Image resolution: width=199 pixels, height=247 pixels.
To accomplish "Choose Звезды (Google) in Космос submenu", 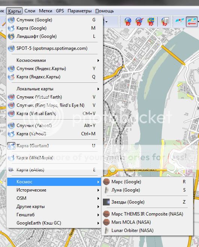I will pyautogui.click(x=147, y=202).
